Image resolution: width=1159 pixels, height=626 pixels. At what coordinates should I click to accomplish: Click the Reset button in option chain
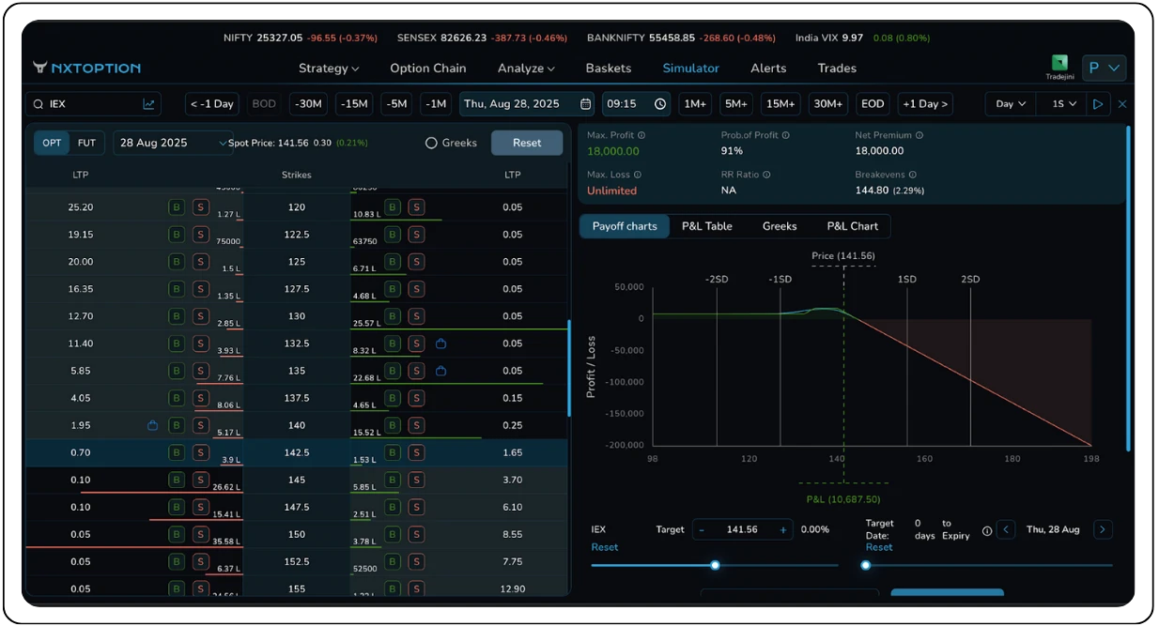pos(527,143)
